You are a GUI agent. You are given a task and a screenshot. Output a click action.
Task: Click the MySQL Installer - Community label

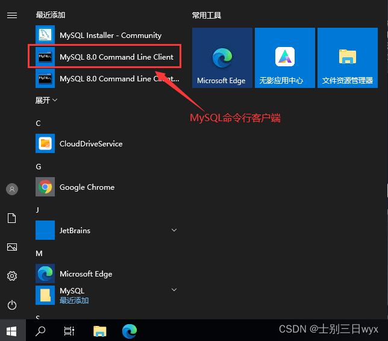click(111, 36)
